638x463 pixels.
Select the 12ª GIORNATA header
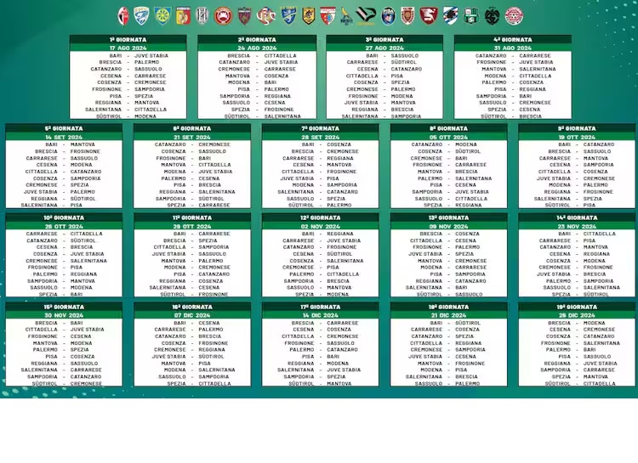tap(320, 217)
